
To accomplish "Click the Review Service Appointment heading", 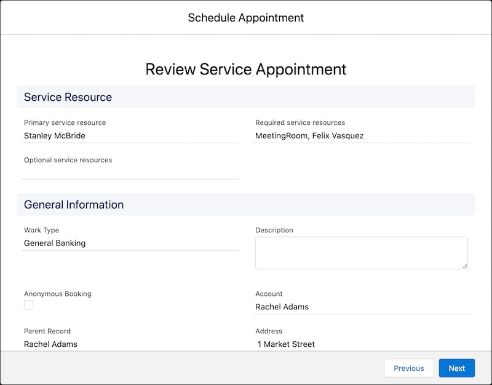I will (246, 69).
